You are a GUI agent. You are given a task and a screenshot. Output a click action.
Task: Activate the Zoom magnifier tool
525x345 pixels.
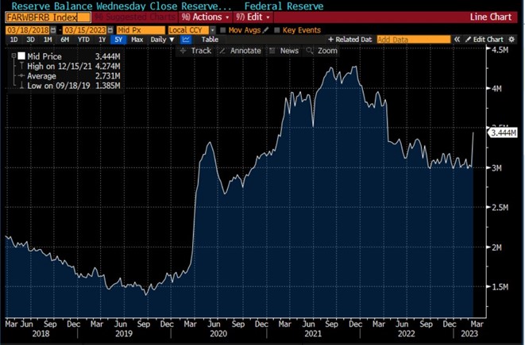click(322, 50)
